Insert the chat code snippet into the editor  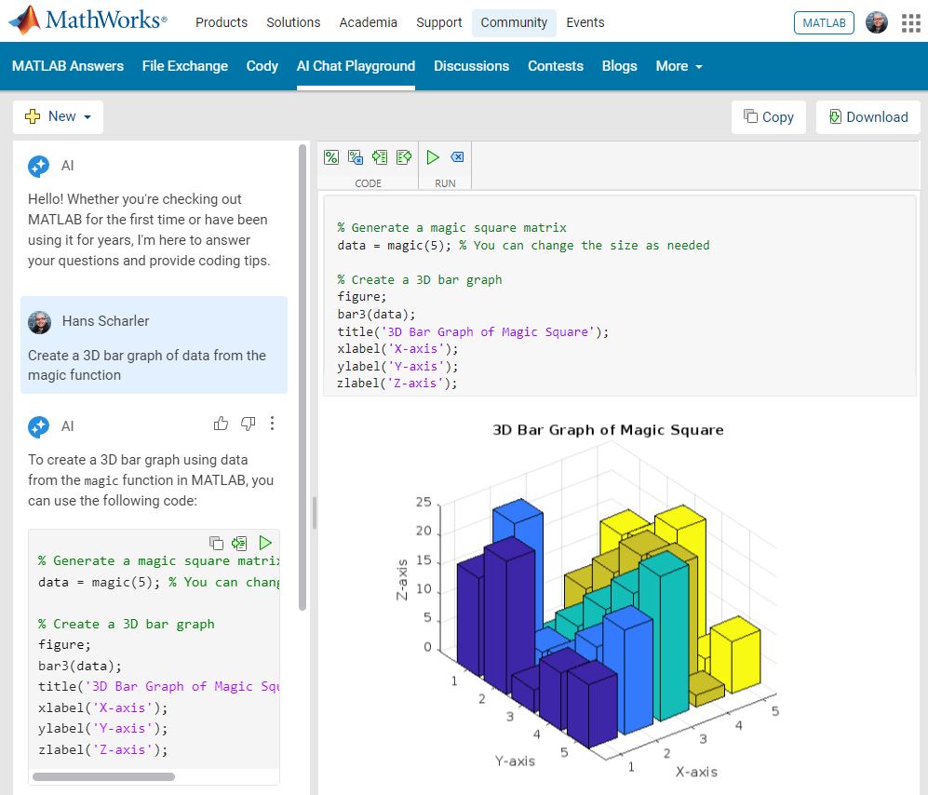coord(239,543)
